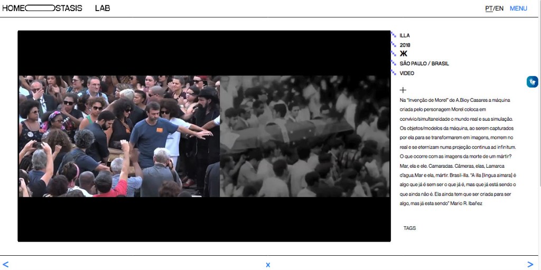541x270 pixels.
Task: Click the description paragraph about Morel
Action: point(458,151)
